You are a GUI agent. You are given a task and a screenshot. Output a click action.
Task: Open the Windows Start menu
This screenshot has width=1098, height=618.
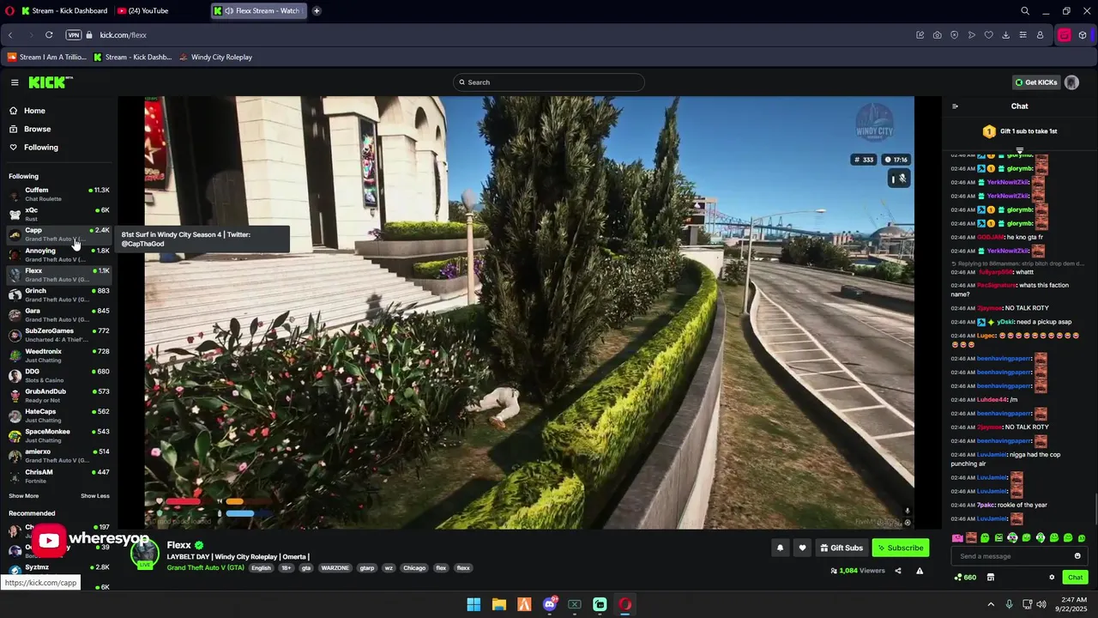coord(474,604)
